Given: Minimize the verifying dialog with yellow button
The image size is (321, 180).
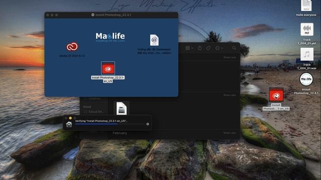Looking at the screenshot, I should [70, 118].
